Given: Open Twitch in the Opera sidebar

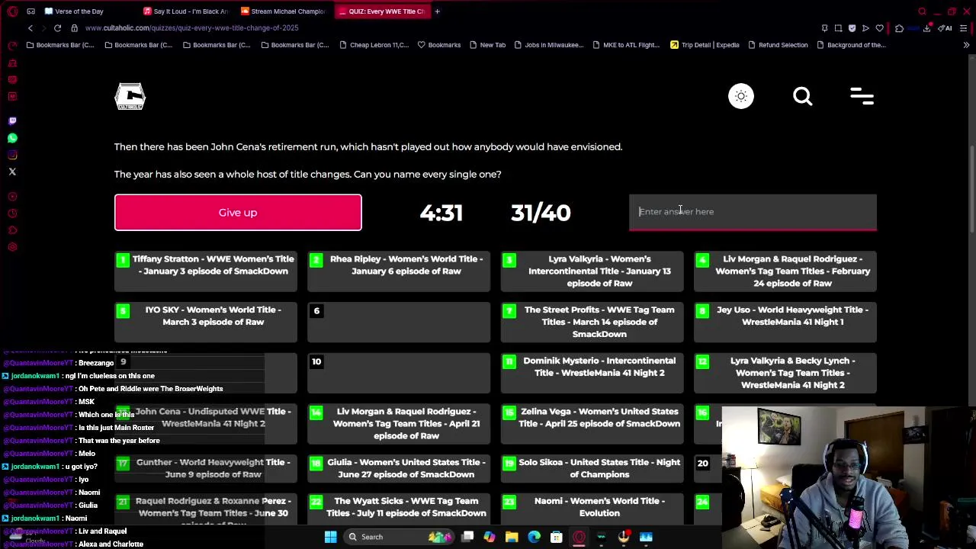Looking at the screenshot, I should (12, 121).
